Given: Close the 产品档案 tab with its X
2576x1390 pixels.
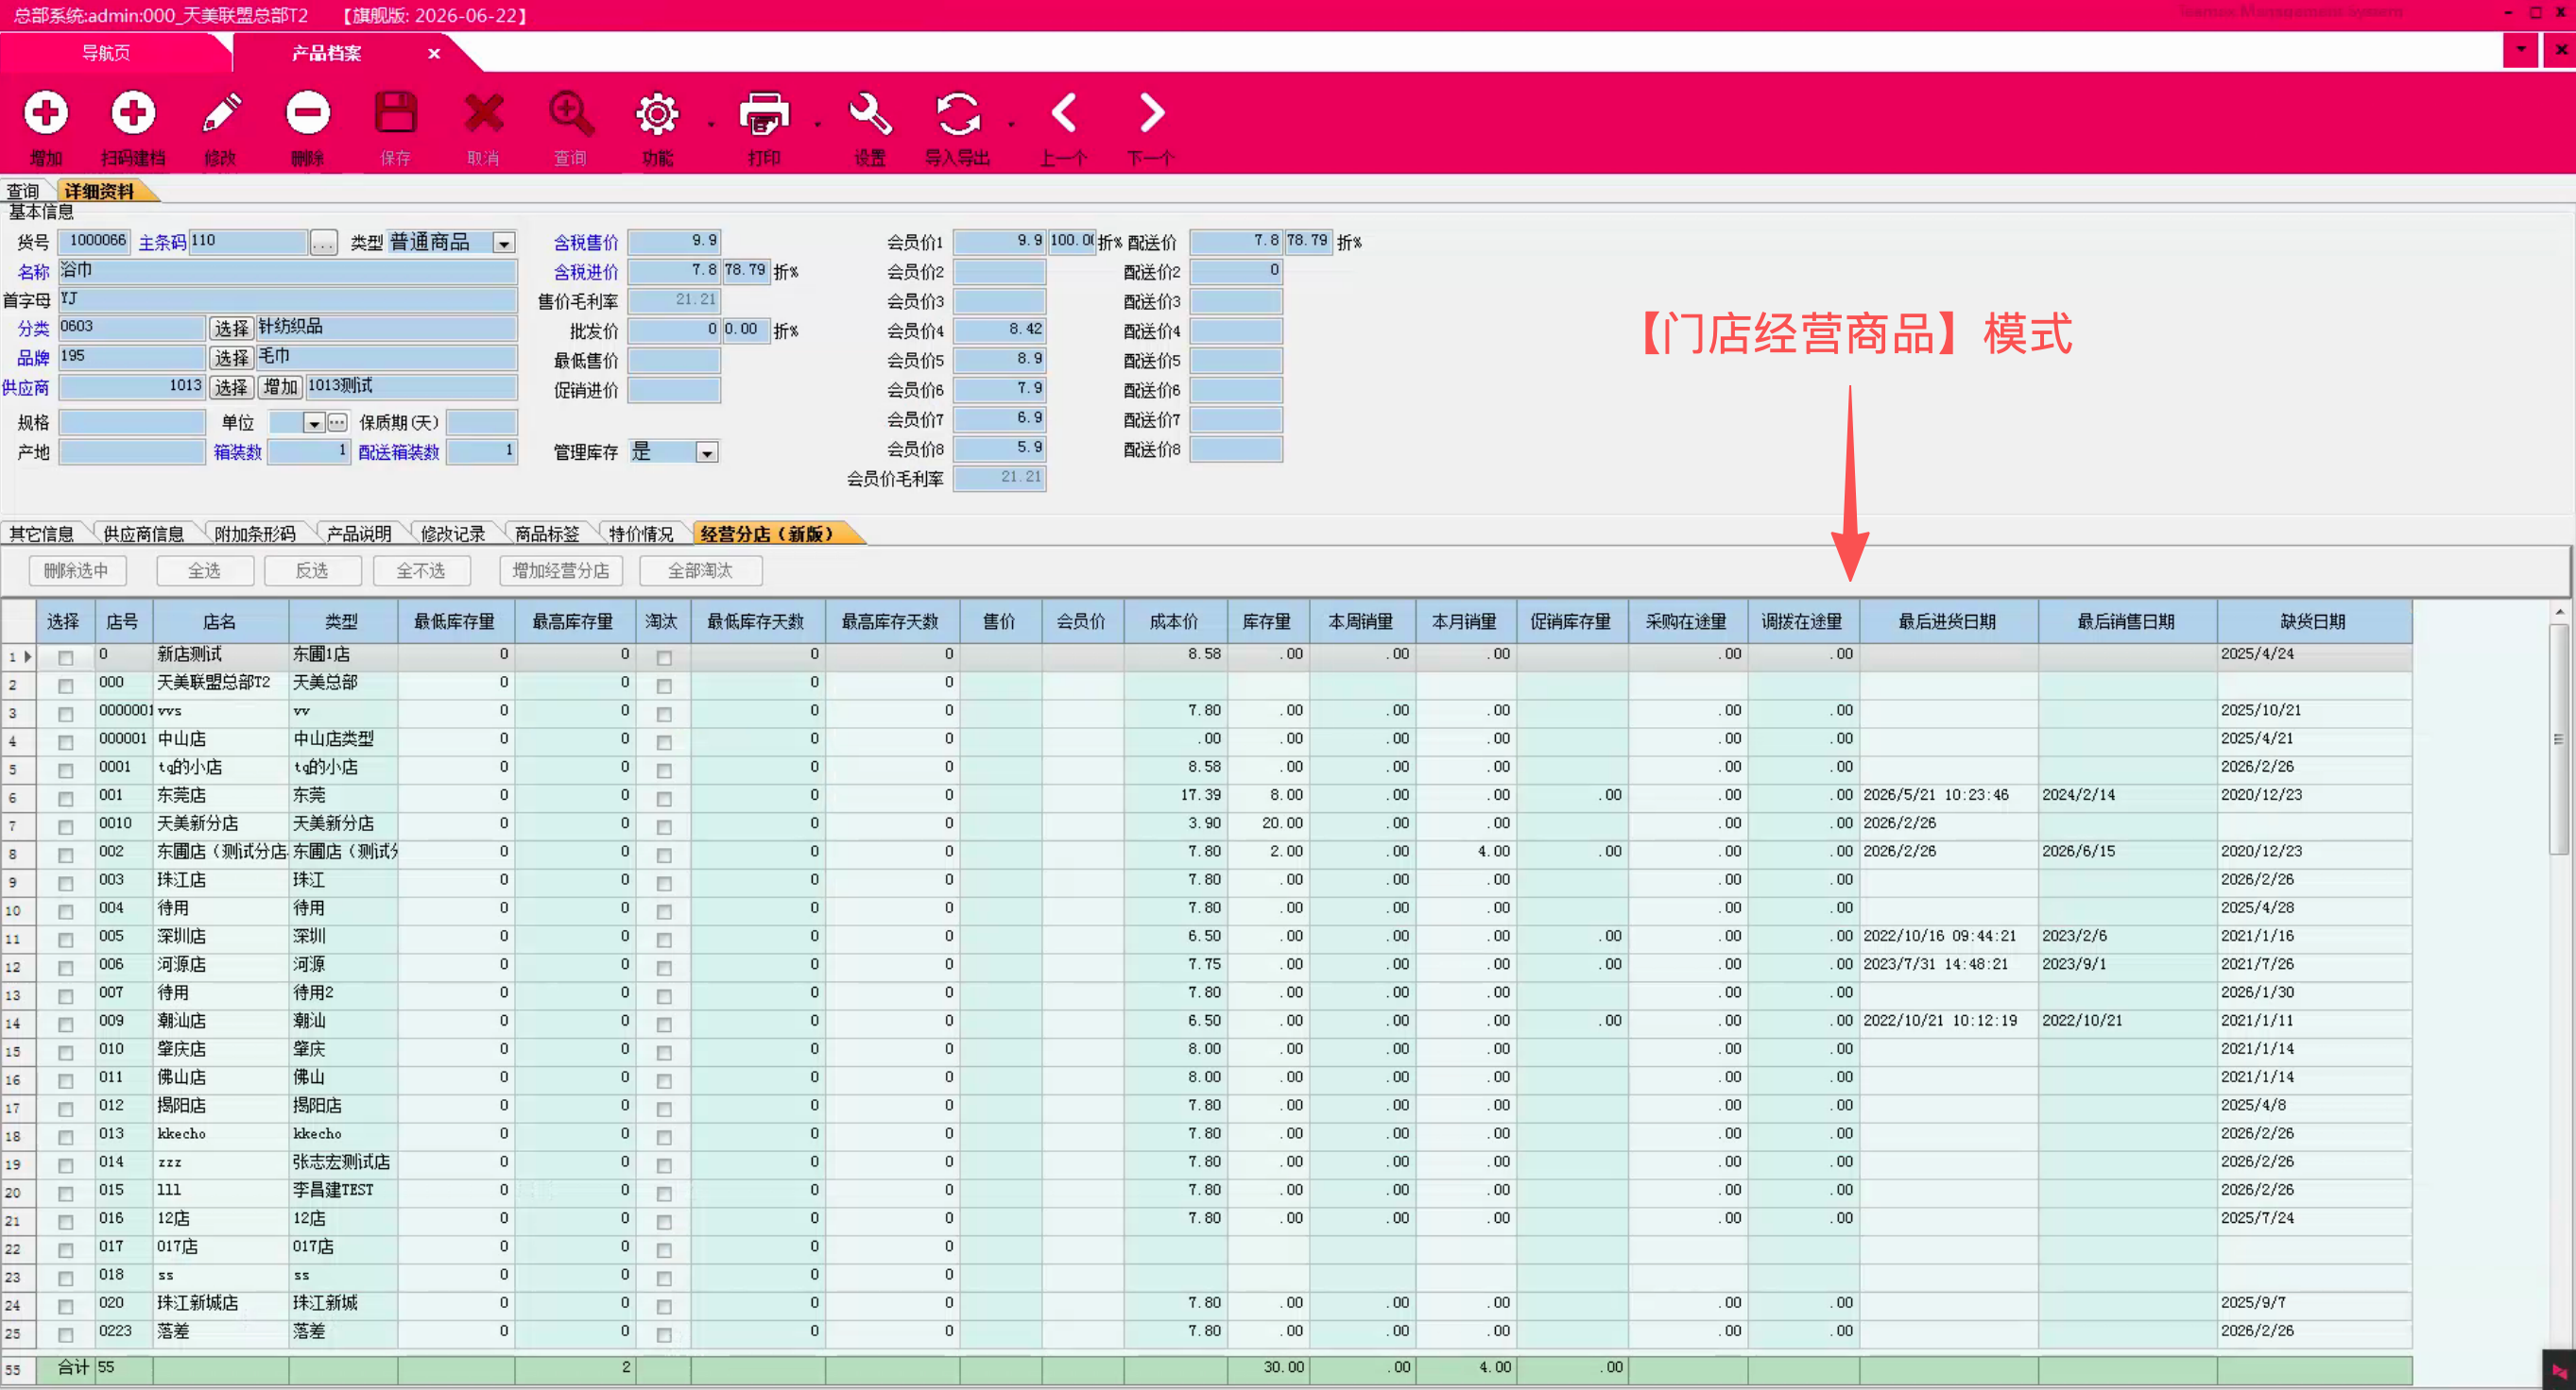Looking at the screenshot, I should (x=434, y=53).
